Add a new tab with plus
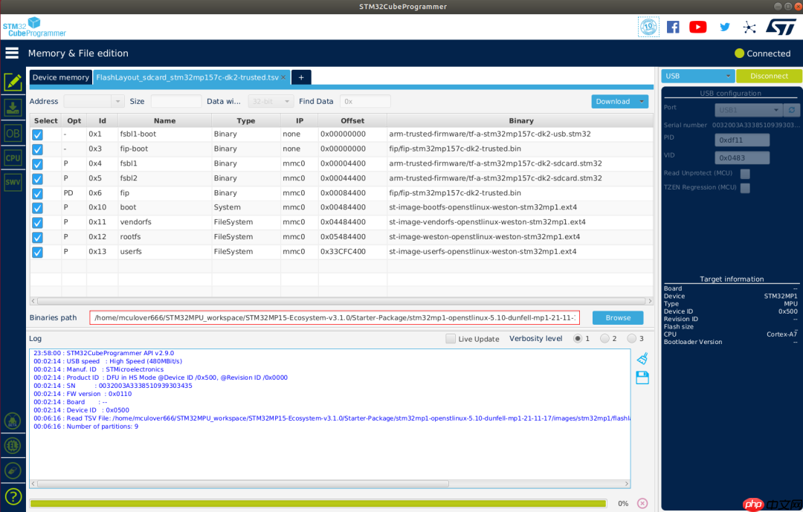The width and height of the screenshot is (803, 512). (301, 77)
